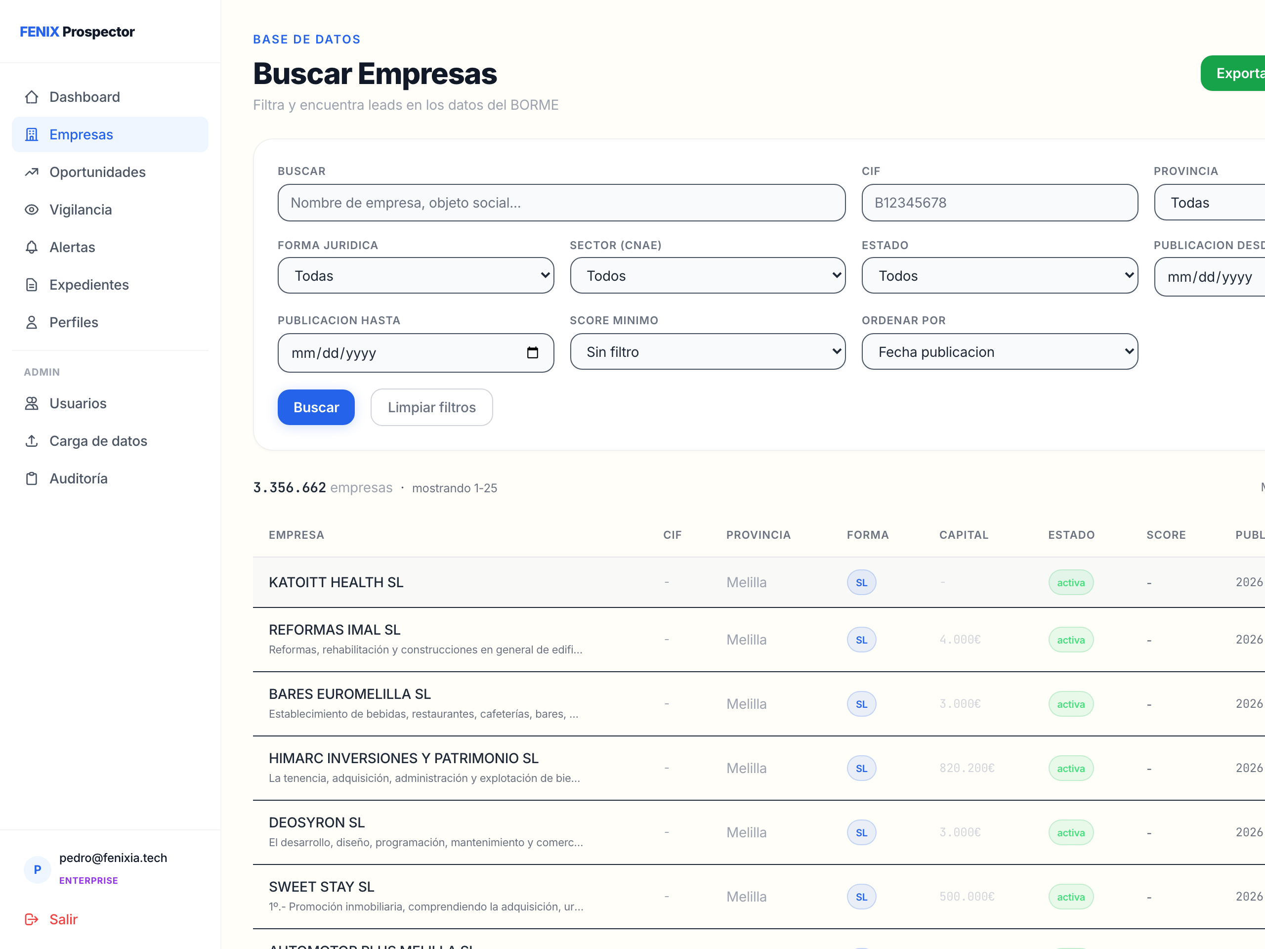This screenshot has width=1265, height=949.
Task: Open the Usuarios admin section
Action: (78, 403)
